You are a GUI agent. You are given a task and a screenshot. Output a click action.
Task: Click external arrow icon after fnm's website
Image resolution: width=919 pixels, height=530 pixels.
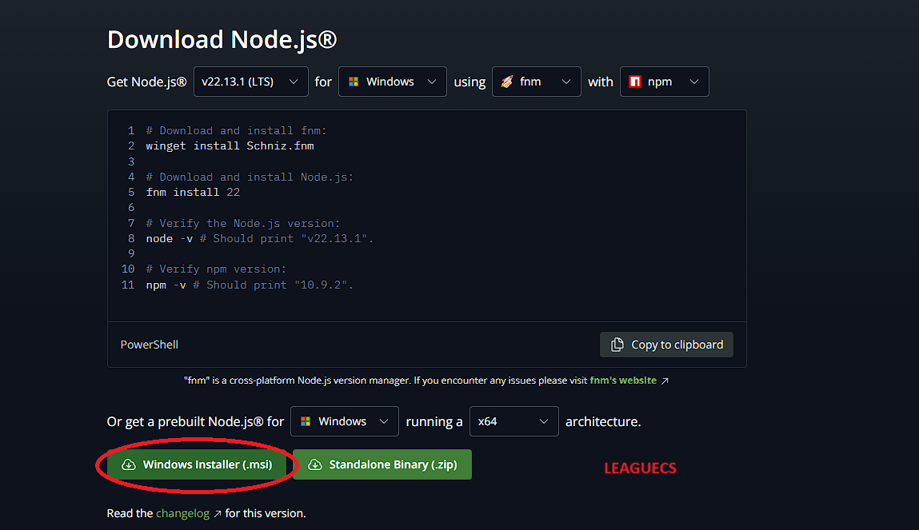click(x=665, y=381)
